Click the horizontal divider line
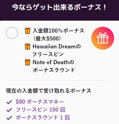The width and height of the screenshot is (119, 124). coord(60,80)
